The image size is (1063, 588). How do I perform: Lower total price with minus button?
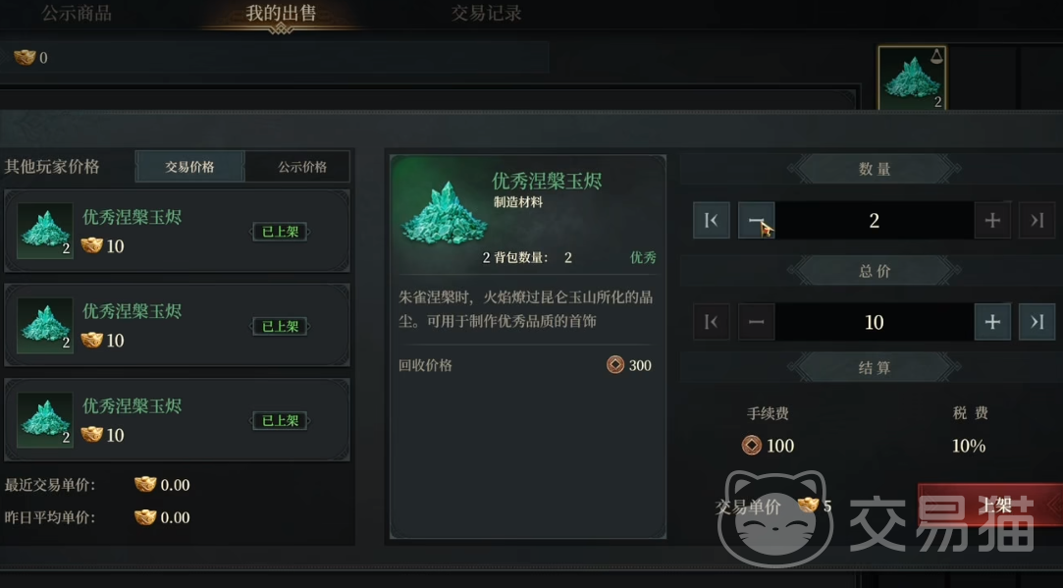[x=756, y=322]
